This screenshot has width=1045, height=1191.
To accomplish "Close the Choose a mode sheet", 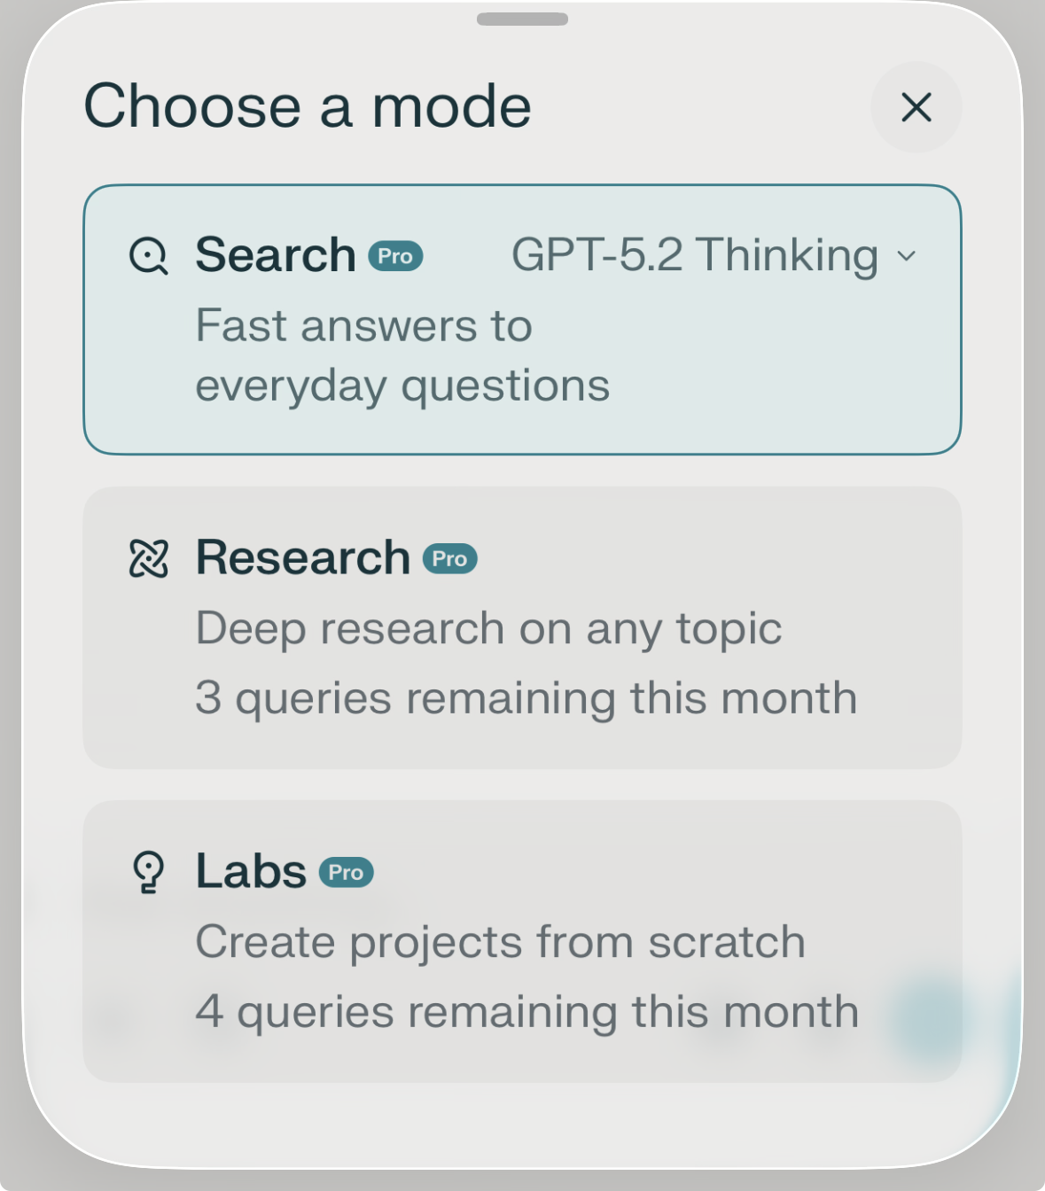I will point(916,107).
